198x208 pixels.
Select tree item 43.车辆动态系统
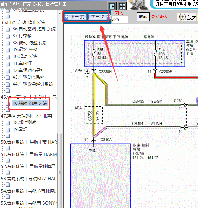point(28,77)
